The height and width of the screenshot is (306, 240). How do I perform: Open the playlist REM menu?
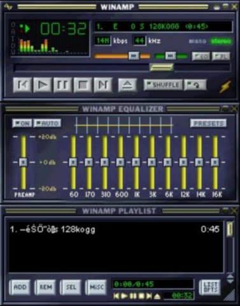click(x=45, y=287)
